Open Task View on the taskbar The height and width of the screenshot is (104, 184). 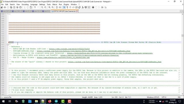10,101
